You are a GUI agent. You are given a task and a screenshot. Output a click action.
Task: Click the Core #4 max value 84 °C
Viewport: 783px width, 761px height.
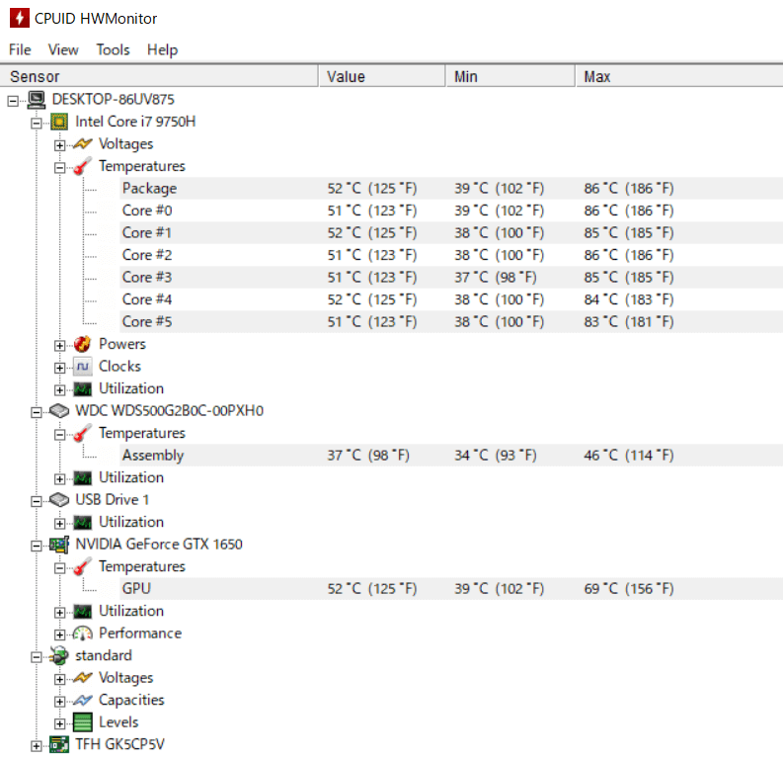629,299
